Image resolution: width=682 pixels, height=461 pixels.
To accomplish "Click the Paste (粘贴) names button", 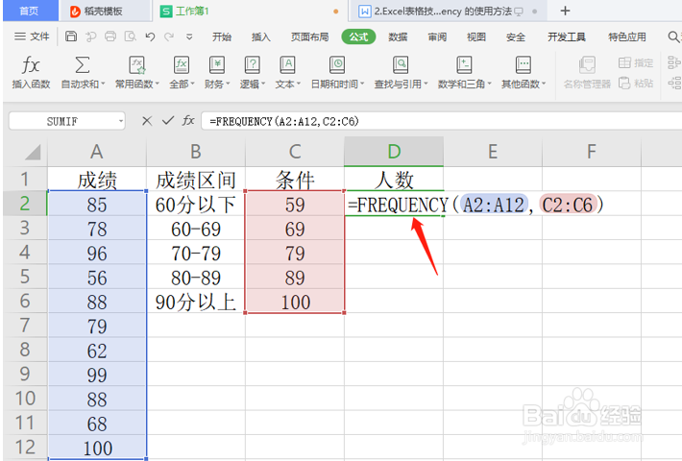I will coord(636,83).
